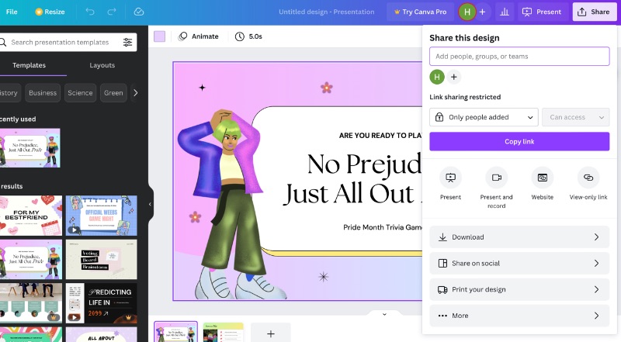Open the More sharing options row
This screenshot has height=342, width=621.
pyautogui.click(x=519, y=316)
